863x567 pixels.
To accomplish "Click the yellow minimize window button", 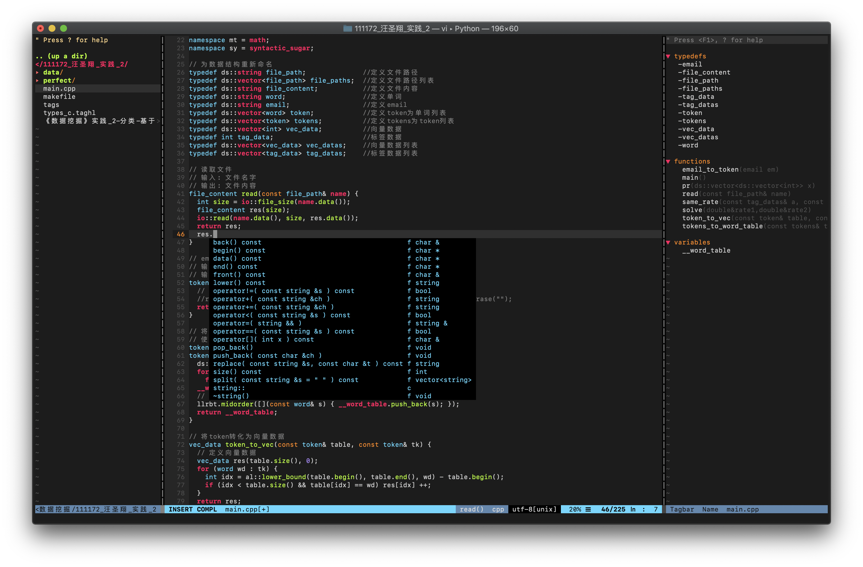I will tap(52, 28).
